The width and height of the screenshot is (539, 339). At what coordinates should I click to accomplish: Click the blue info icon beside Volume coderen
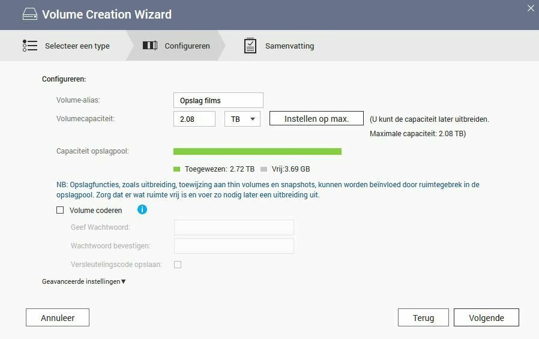tap(142, 209)
